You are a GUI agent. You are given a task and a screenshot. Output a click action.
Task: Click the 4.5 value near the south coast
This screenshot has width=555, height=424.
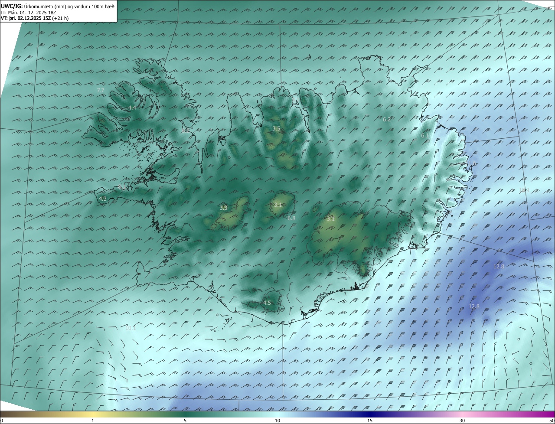267,303
